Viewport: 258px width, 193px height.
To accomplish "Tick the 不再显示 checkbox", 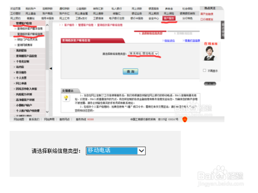I will [204, 70].
